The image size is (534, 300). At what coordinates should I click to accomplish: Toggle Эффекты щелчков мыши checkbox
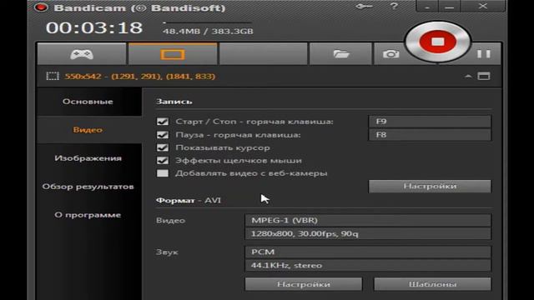tap(163, 161)
